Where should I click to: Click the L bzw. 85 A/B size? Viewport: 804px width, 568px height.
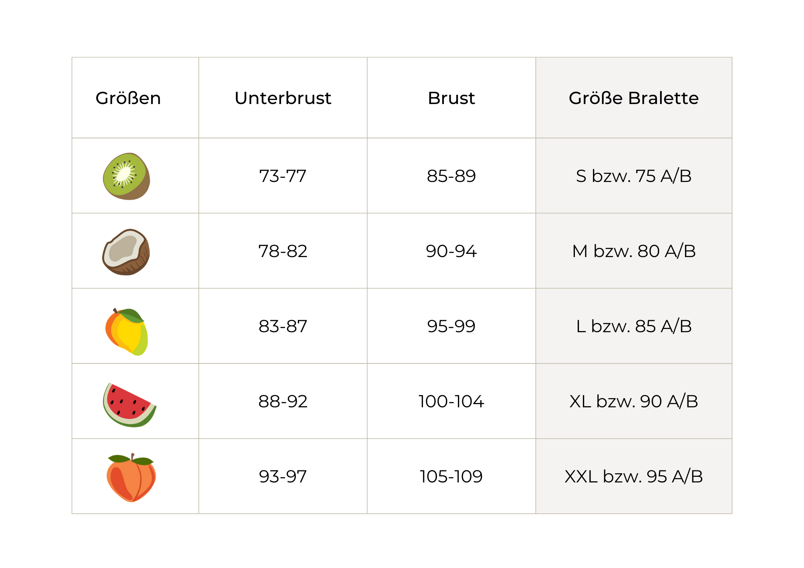[x=634, y=326]
